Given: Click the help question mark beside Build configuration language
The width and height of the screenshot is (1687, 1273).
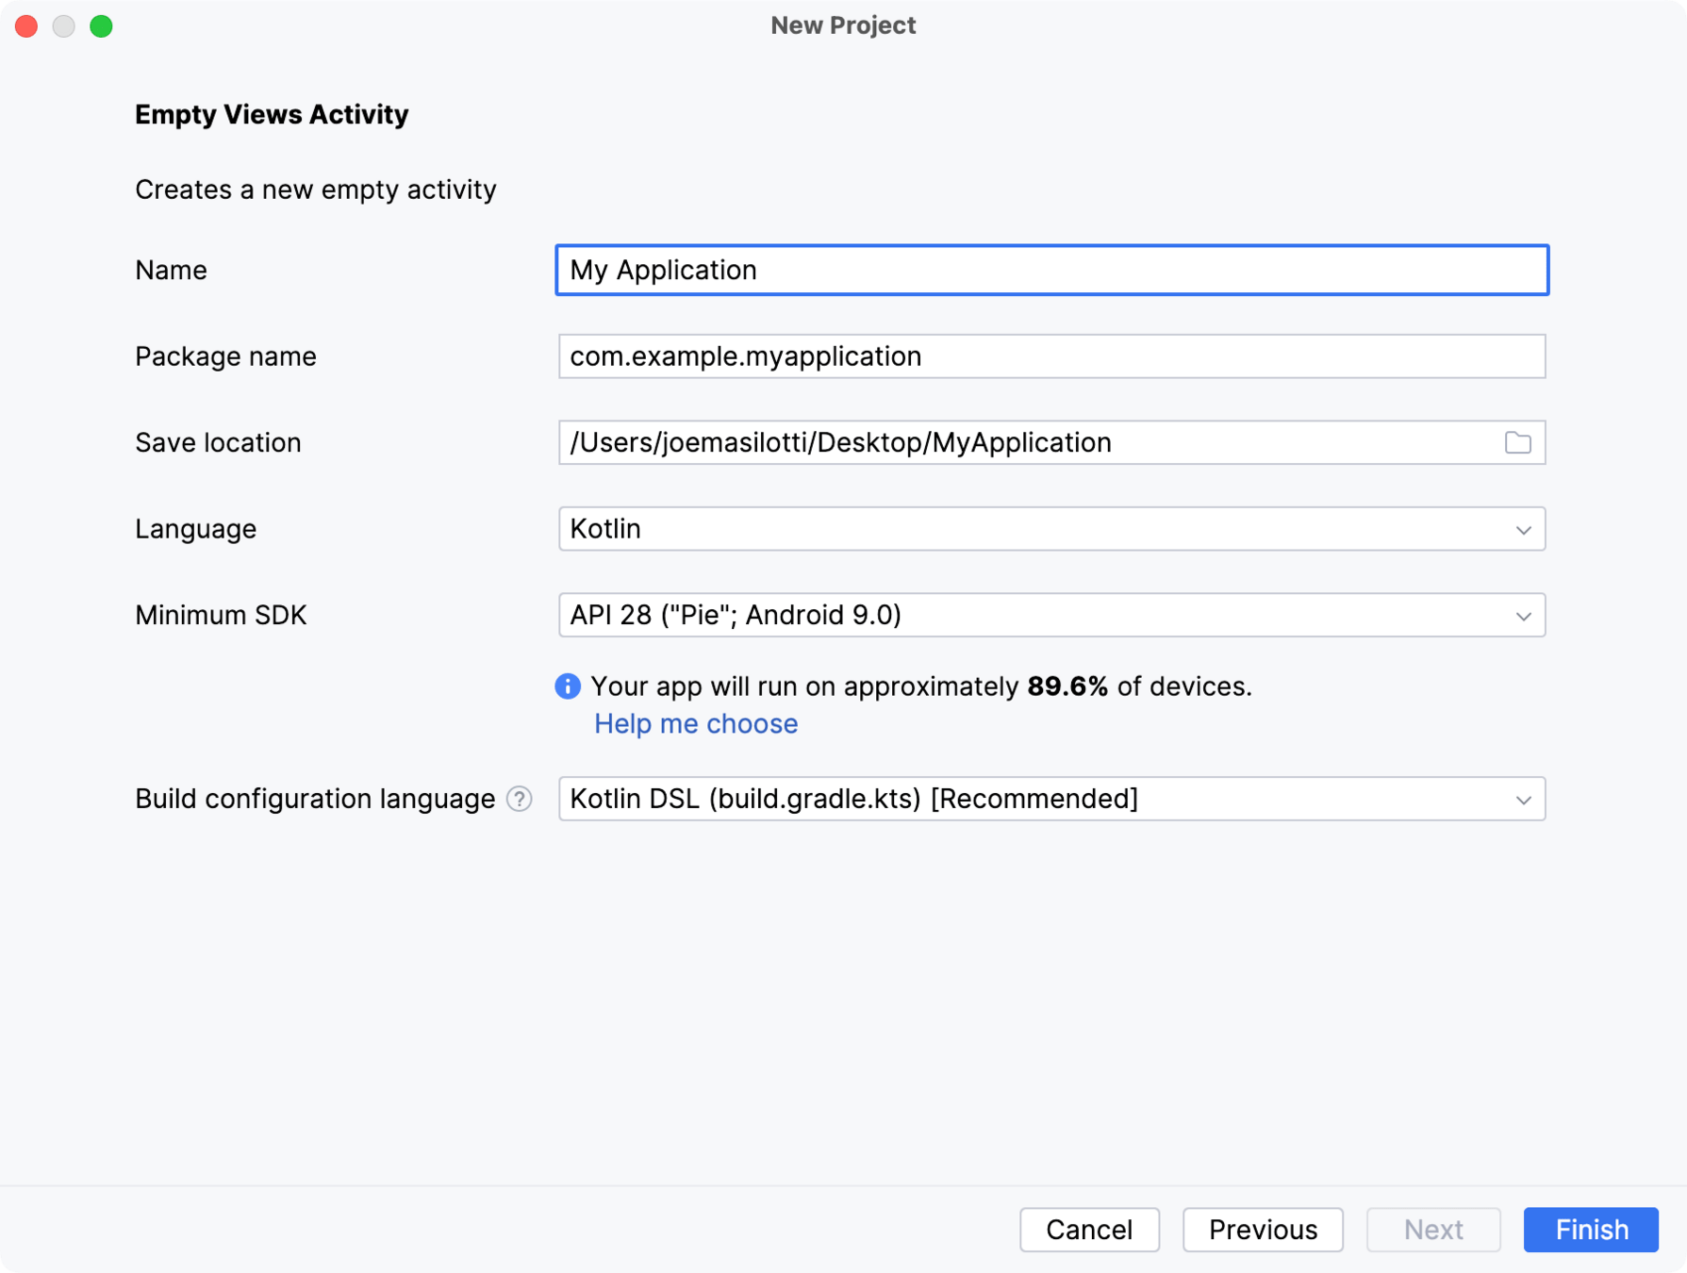Looking at the screenshot, I should pyautogui.click(x=520, y=799).
